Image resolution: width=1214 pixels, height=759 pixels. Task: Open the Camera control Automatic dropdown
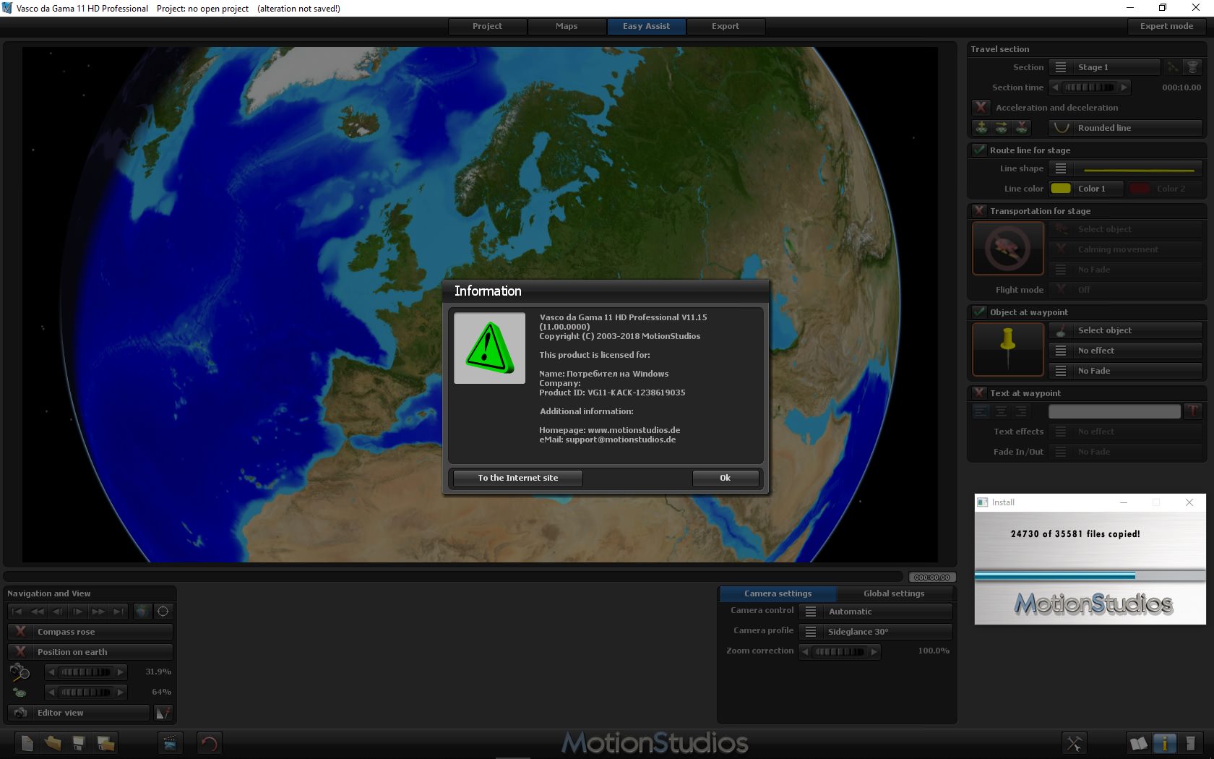click(876, 612)
